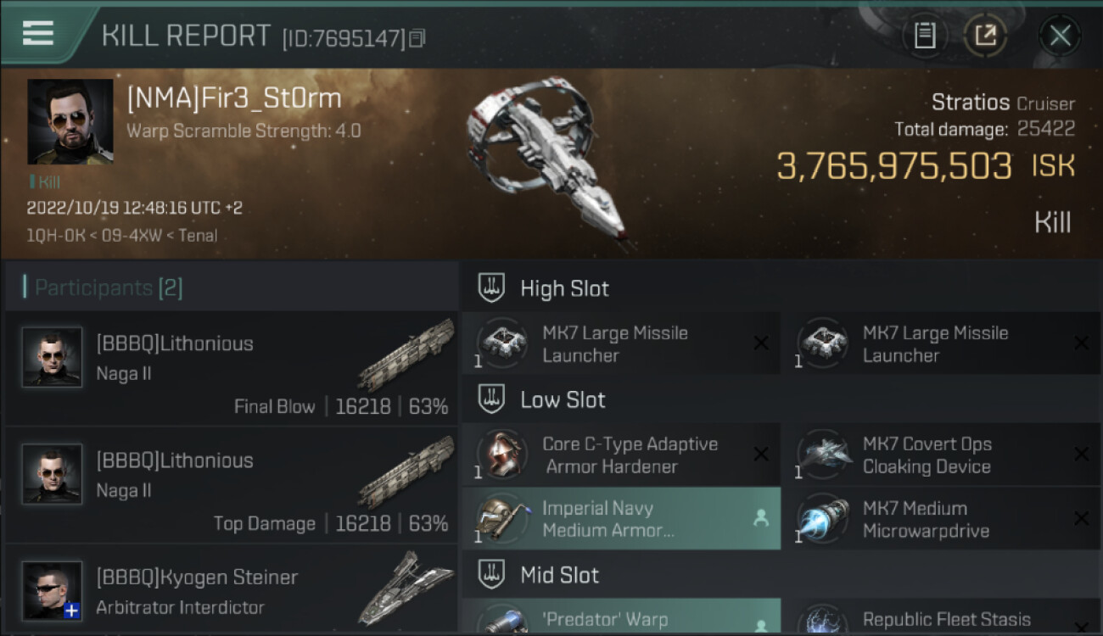Select the Stratios ship image
Viewport: 1103px width, 636px height.
[x=543, y=161]
